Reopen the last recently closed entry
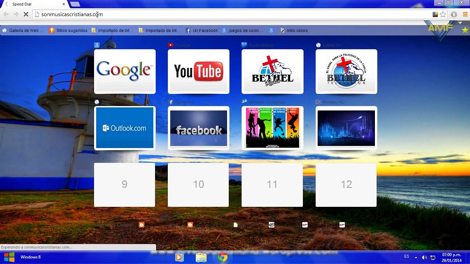Screen dimensions: 470x264 point(350,225)
